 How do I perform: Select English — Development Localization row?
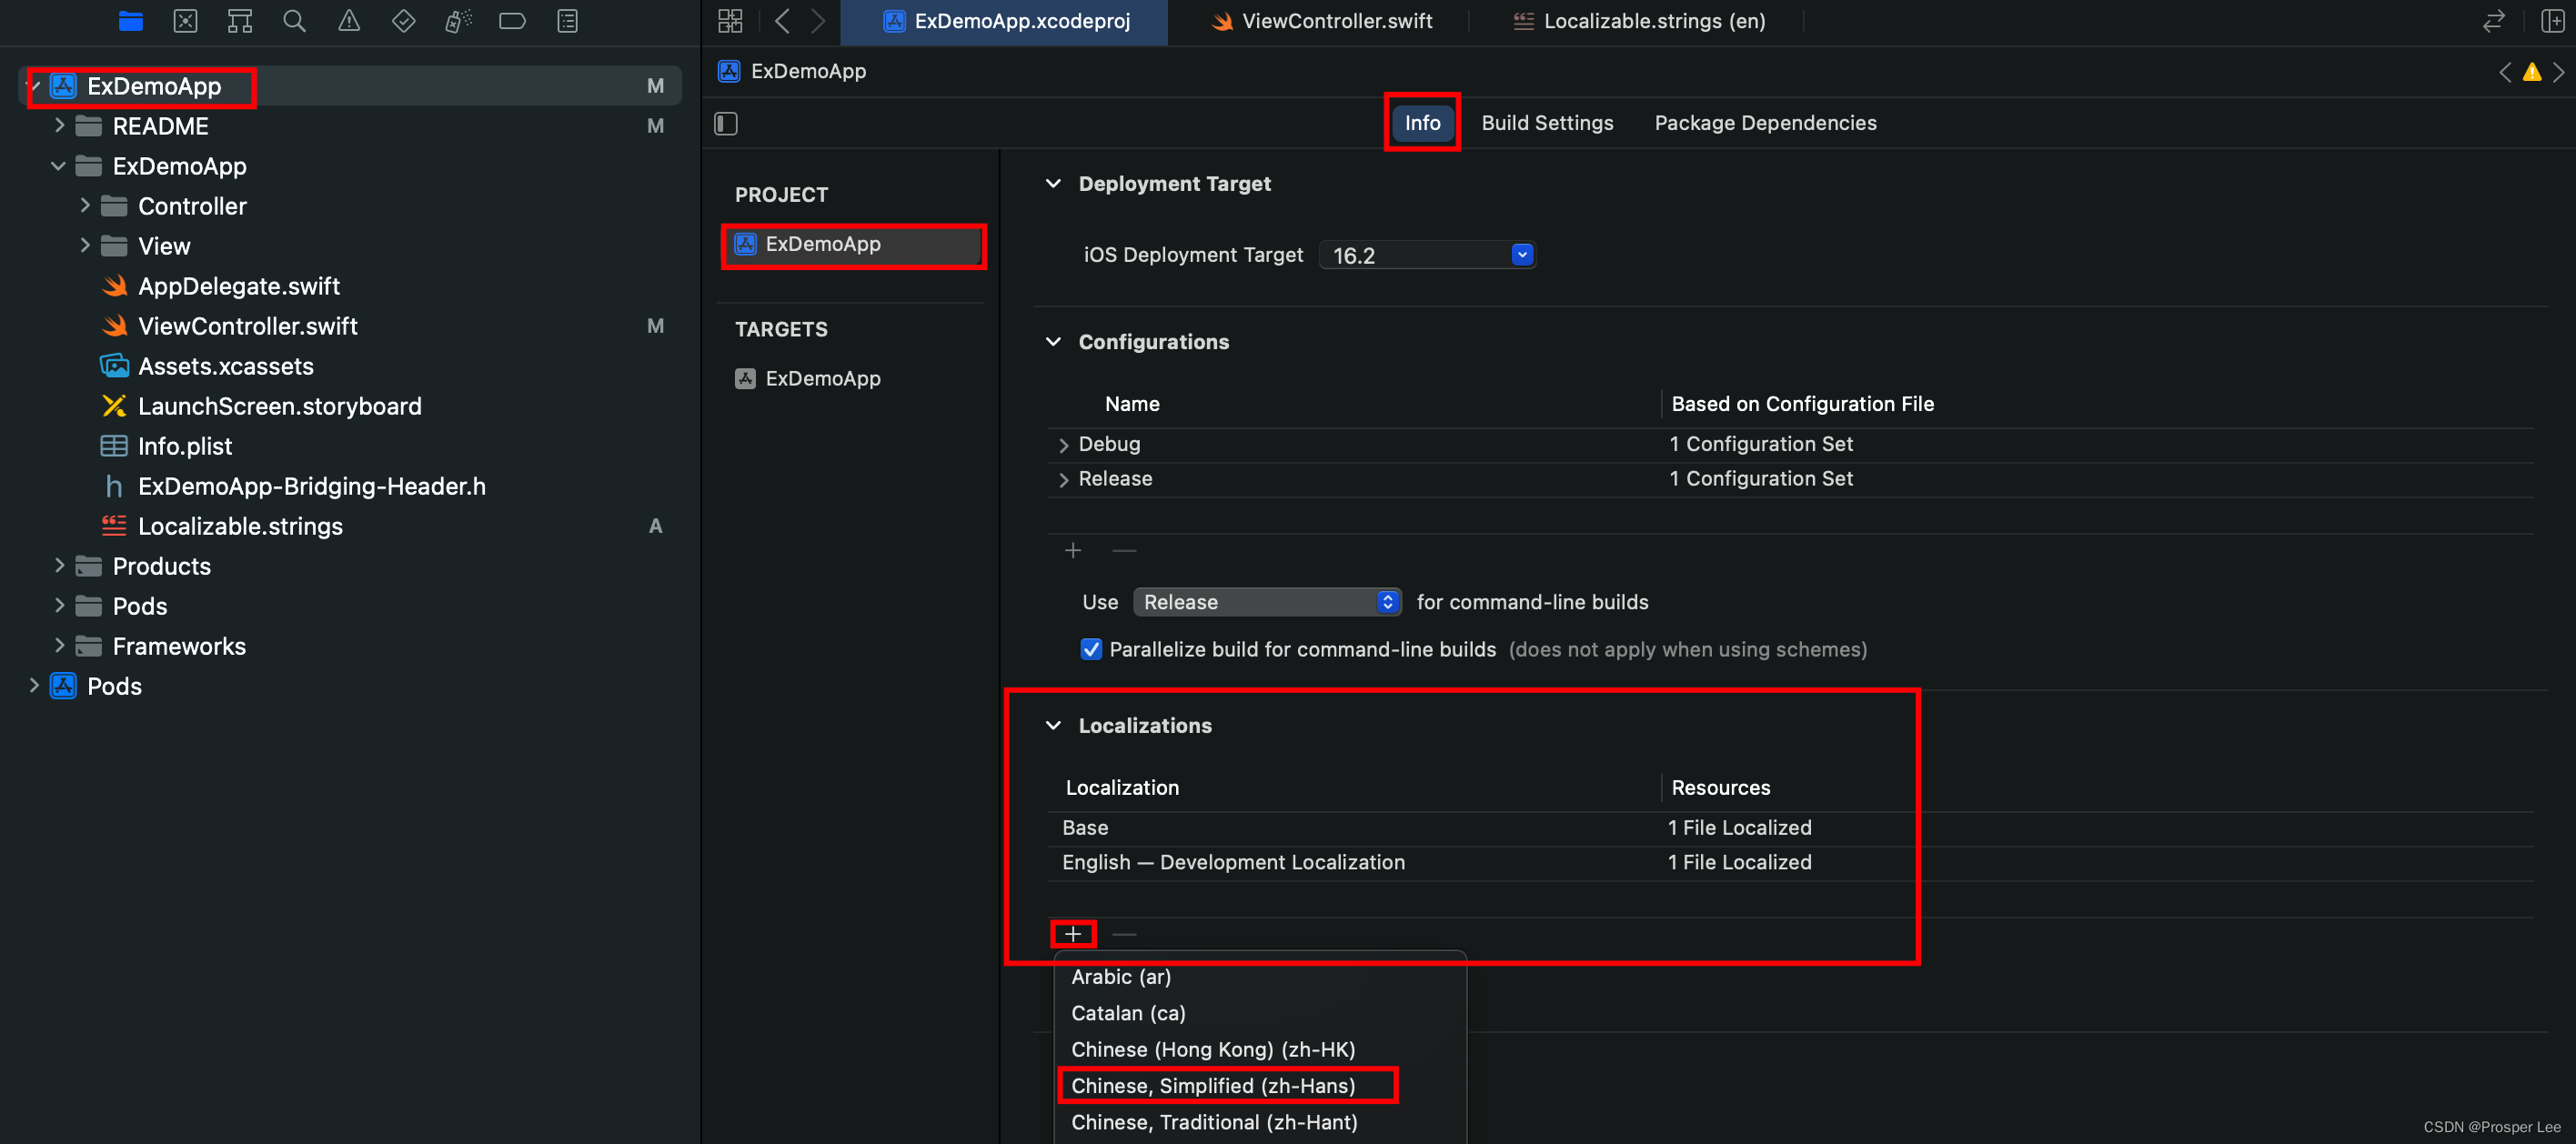[x=1790, y=862]
